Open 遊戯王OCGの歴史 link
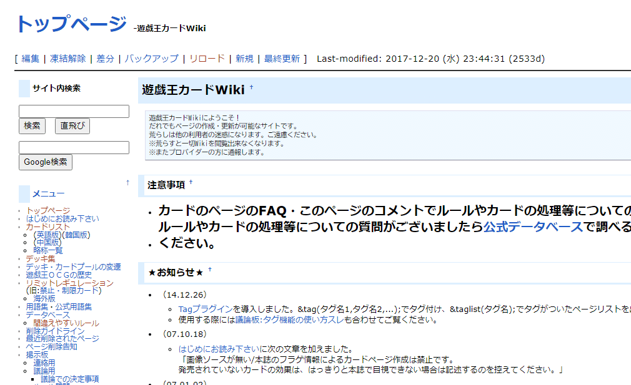631x385 pixels. pyautogui.click(x=59, y=275)
